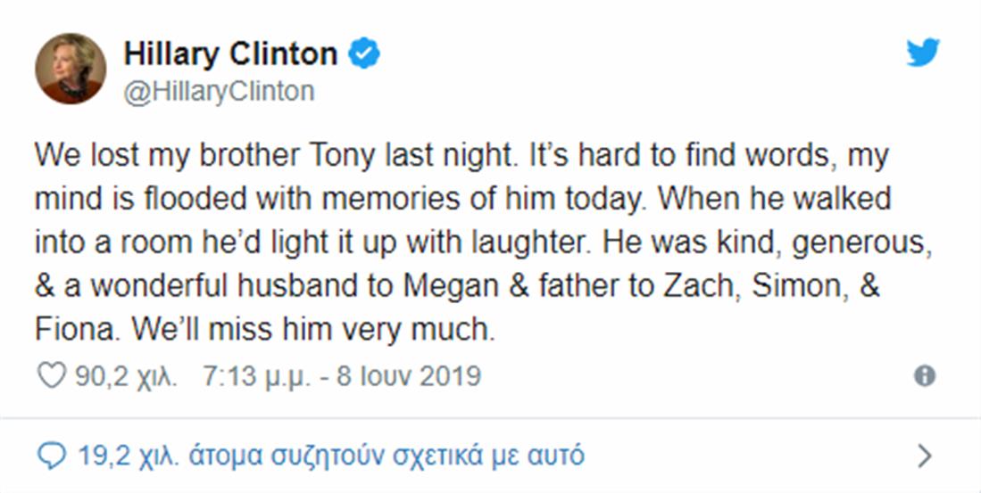Click the 90,2 χιλ. likes count
Viewport: 981px width, 493px height.
pyautogui.click(x=126, y=376)
